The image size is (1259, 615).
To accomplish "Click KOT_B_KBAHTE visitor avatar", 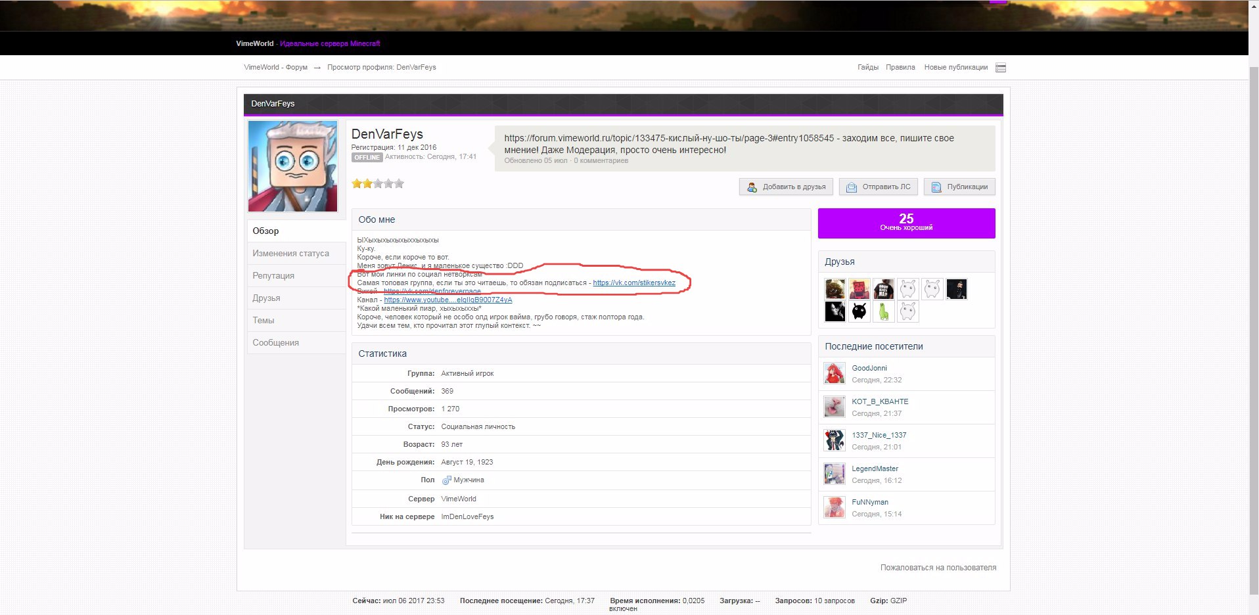I will [835, 407].
